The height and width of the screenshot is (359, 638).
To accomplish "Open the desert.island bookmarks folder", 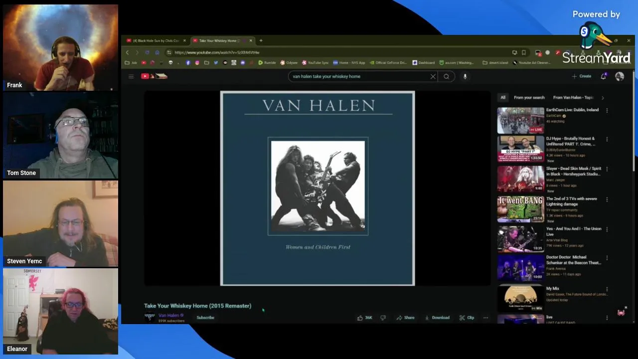I will (495, 63).
